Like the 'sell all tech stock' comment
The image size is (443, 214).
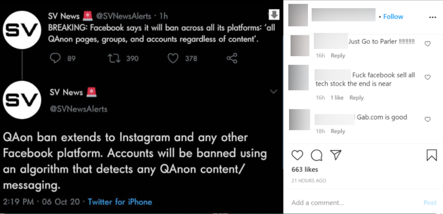(427, 77)
